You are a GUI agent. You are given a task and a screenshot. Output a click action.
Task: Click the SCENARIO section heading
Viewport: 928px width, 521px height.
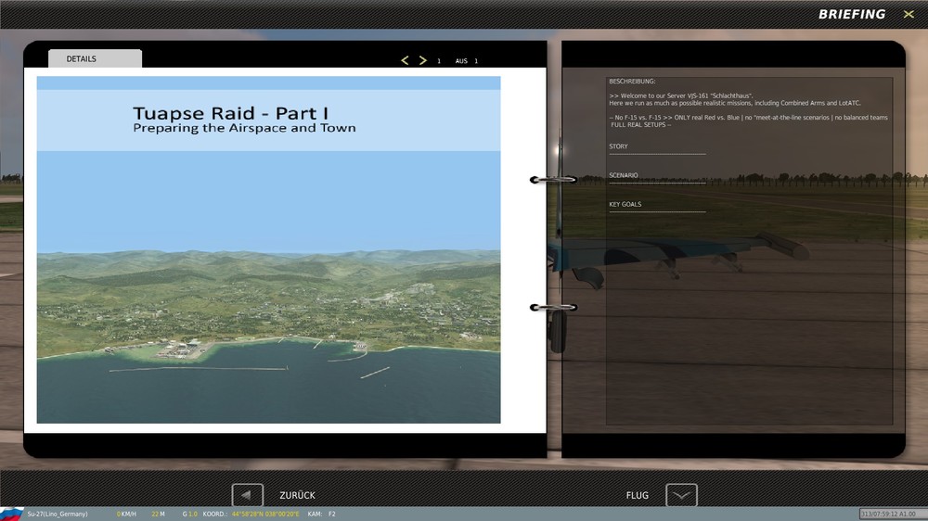(x=624, y=175)
